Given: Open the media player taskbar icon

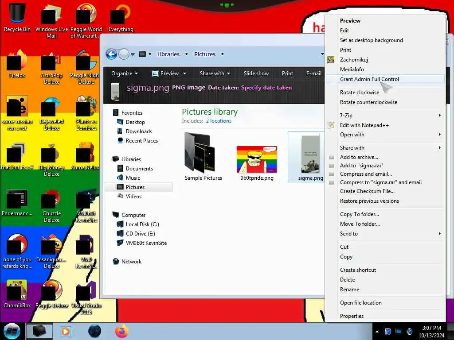Looking at the screenshot, I should [66, 331].
